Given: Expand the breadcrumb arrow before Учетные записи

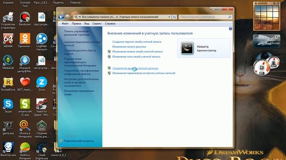Looking at the screenshot, I should coord(117,17).
